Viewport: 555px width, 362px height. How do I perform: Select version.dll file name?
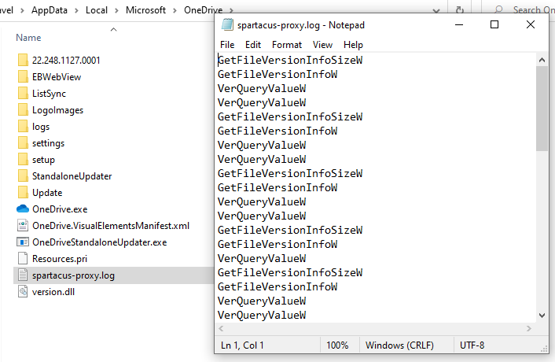pos(53,292)
